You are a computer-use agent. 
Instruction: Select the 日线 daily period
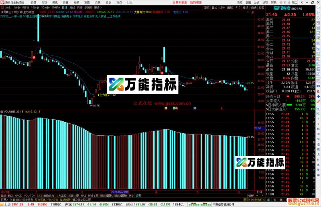click(65, 8)
